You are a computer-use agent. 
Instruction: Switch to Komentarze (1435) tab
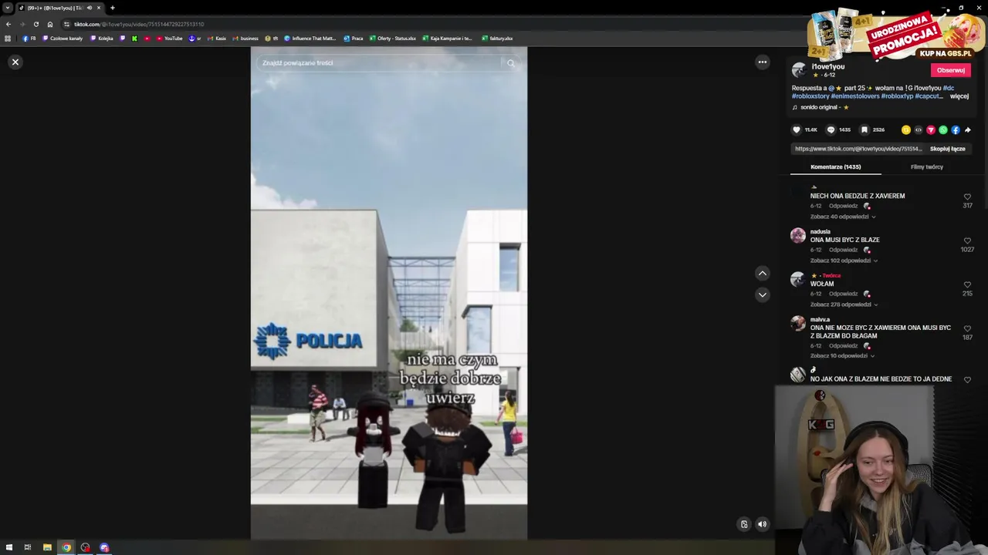point(835,166)
